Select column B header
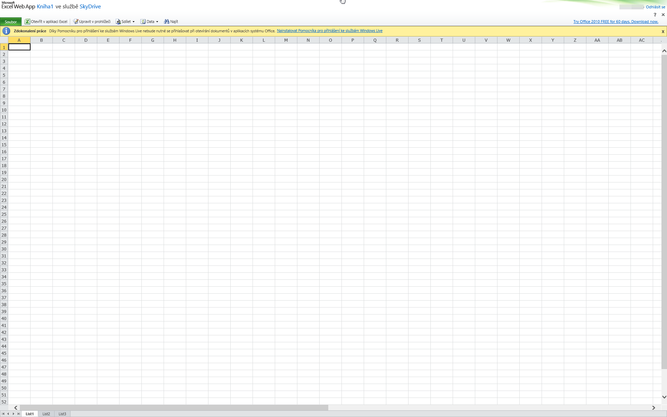667x417 pixels. (x=41, y=40)
